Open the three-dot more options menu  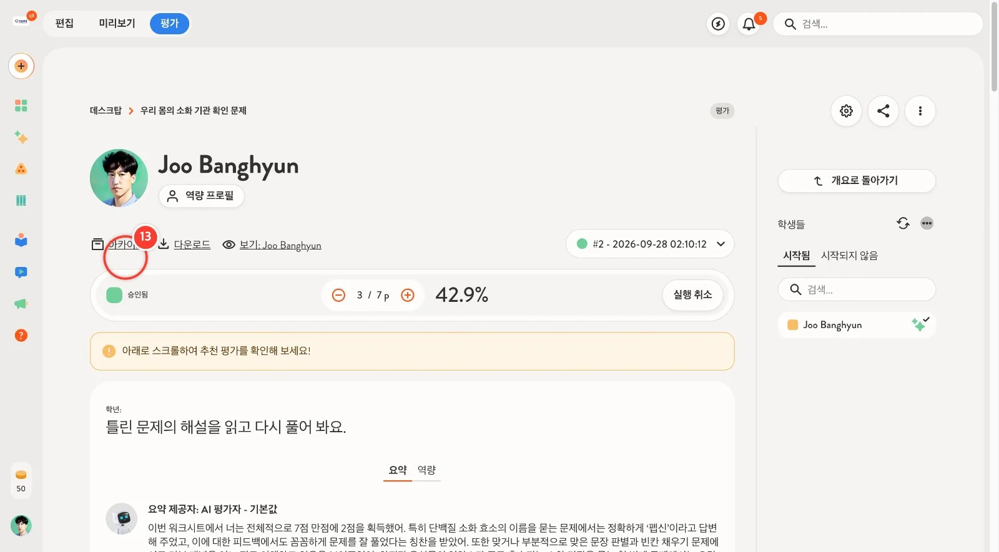point(920,111)
